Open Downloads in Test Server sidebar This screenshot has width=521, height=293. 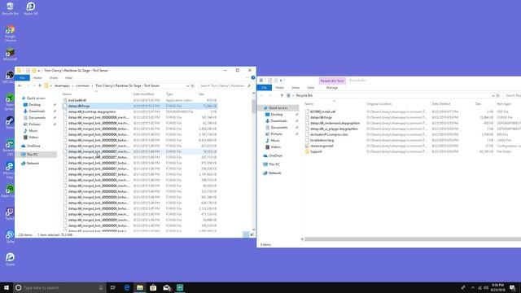tap(34, 111)
